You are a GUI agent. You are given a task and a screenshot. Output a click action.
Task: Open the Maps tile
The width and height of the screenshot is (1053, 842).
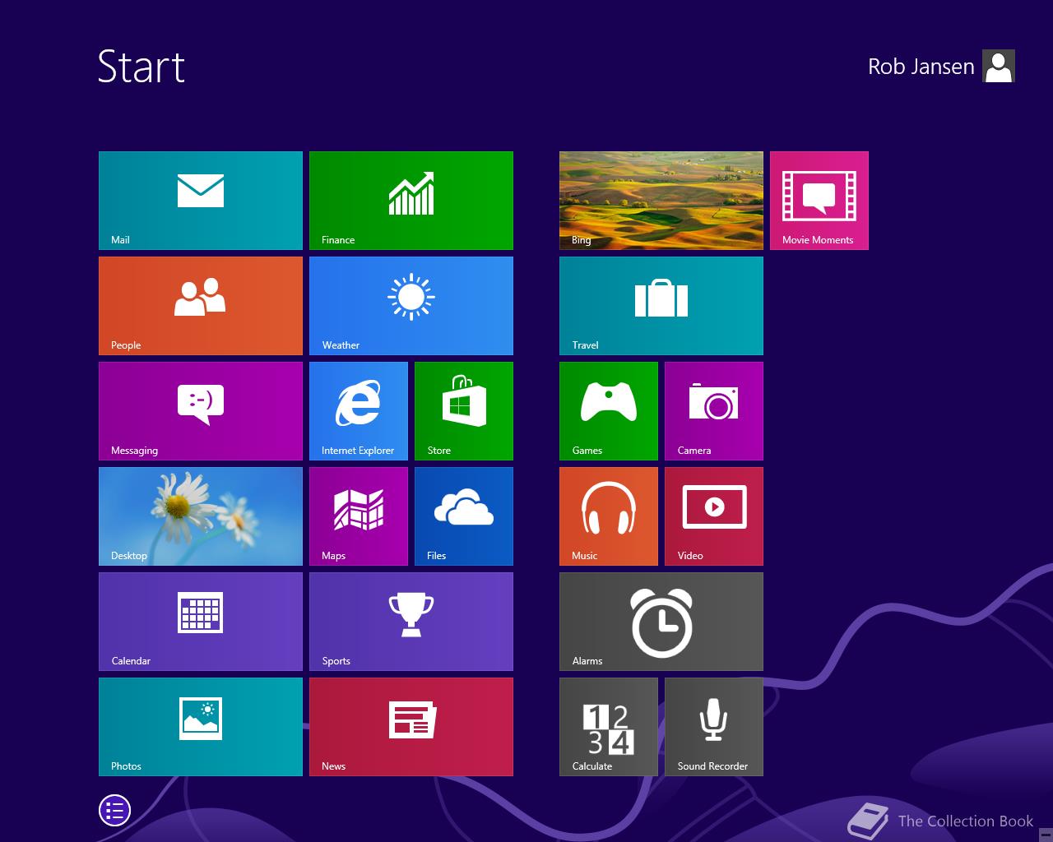(359, 516)
